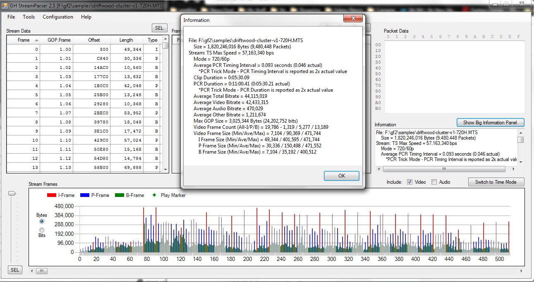Click the Type column header
534x282 pixels.
tap(153, 40)
